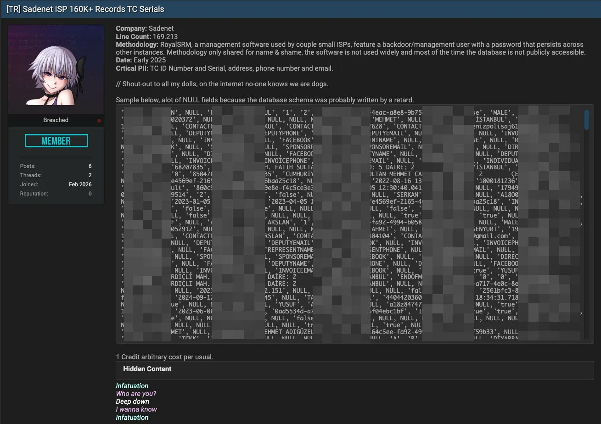The height and width of the screenshot is (424, 601).
Task: Click the Company: Sadenet line
Action: 145,28
